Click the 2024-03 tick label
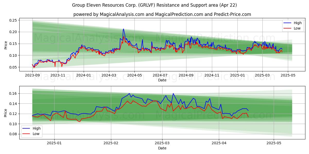The width and height of the screenshot is (309, 154). coord(109,75)
